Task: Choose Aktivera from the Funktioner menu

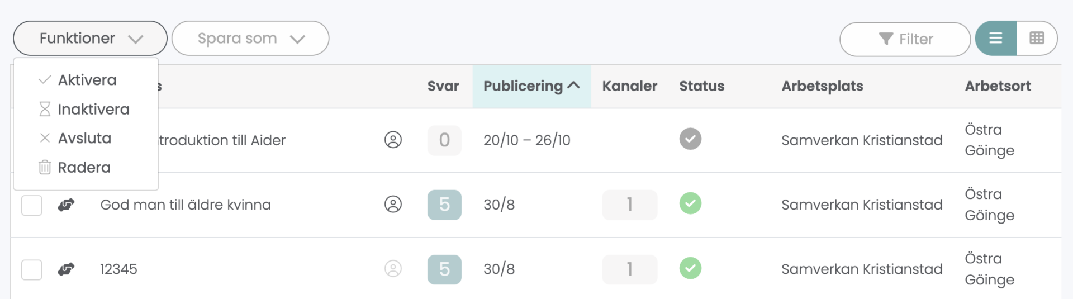Action: pyautogui.click(x=86, y=80)
